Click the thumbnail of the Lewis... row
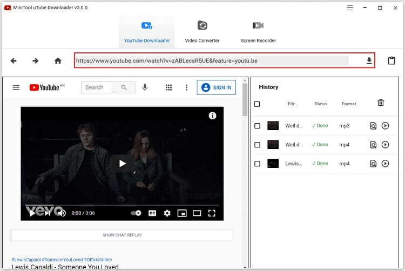405x271 pixels. pos(273,164)
